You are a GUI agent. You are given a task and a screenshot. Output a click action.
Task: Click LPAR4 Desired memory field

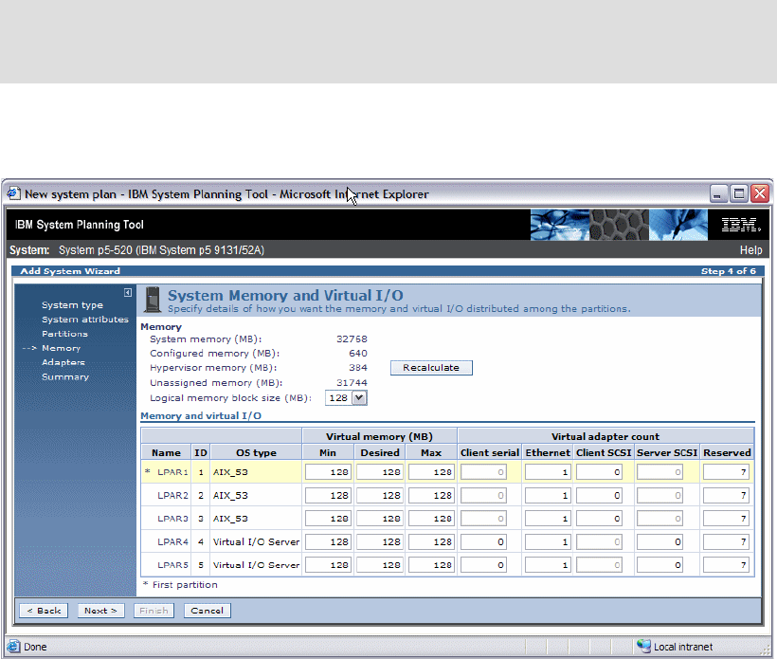pyautogui.click(x=380, y=542)
